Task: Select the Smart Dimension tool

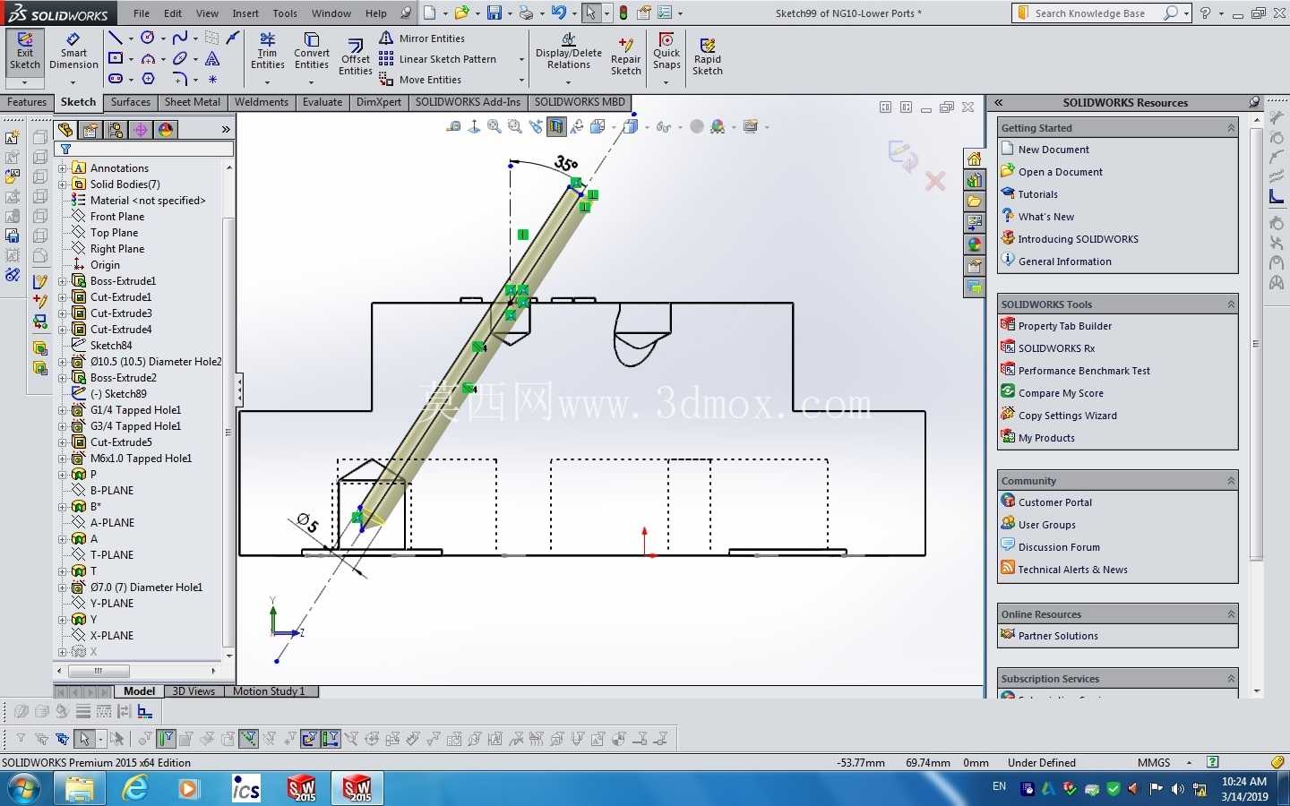Action: coord(73,52)
